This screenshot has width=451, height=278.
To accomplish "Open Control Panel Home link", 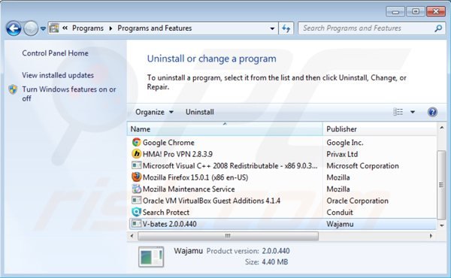I will 55,53.
